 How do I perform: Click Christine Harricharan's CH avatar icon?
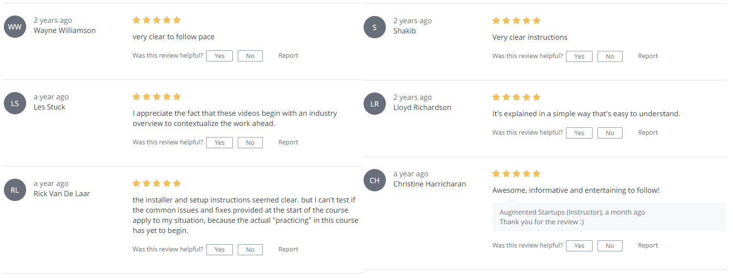click(x=375, y=180)
